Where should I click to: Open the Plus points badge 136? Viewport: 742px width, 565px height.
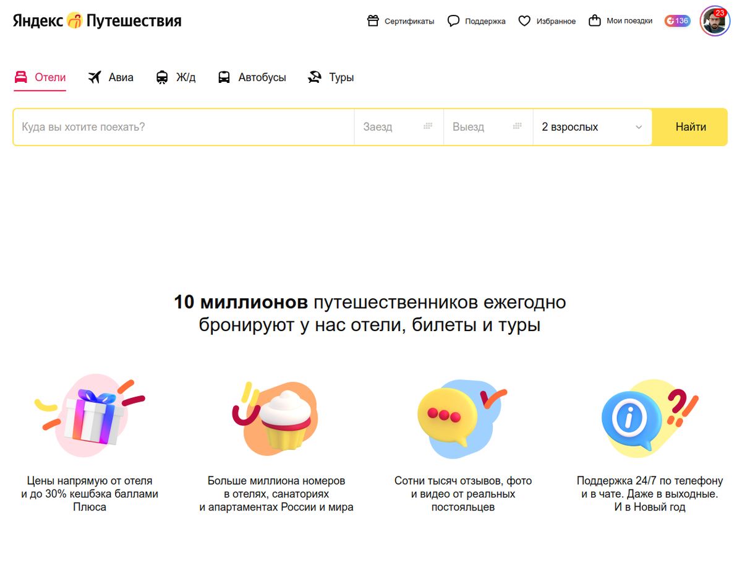tap(677, 21)
